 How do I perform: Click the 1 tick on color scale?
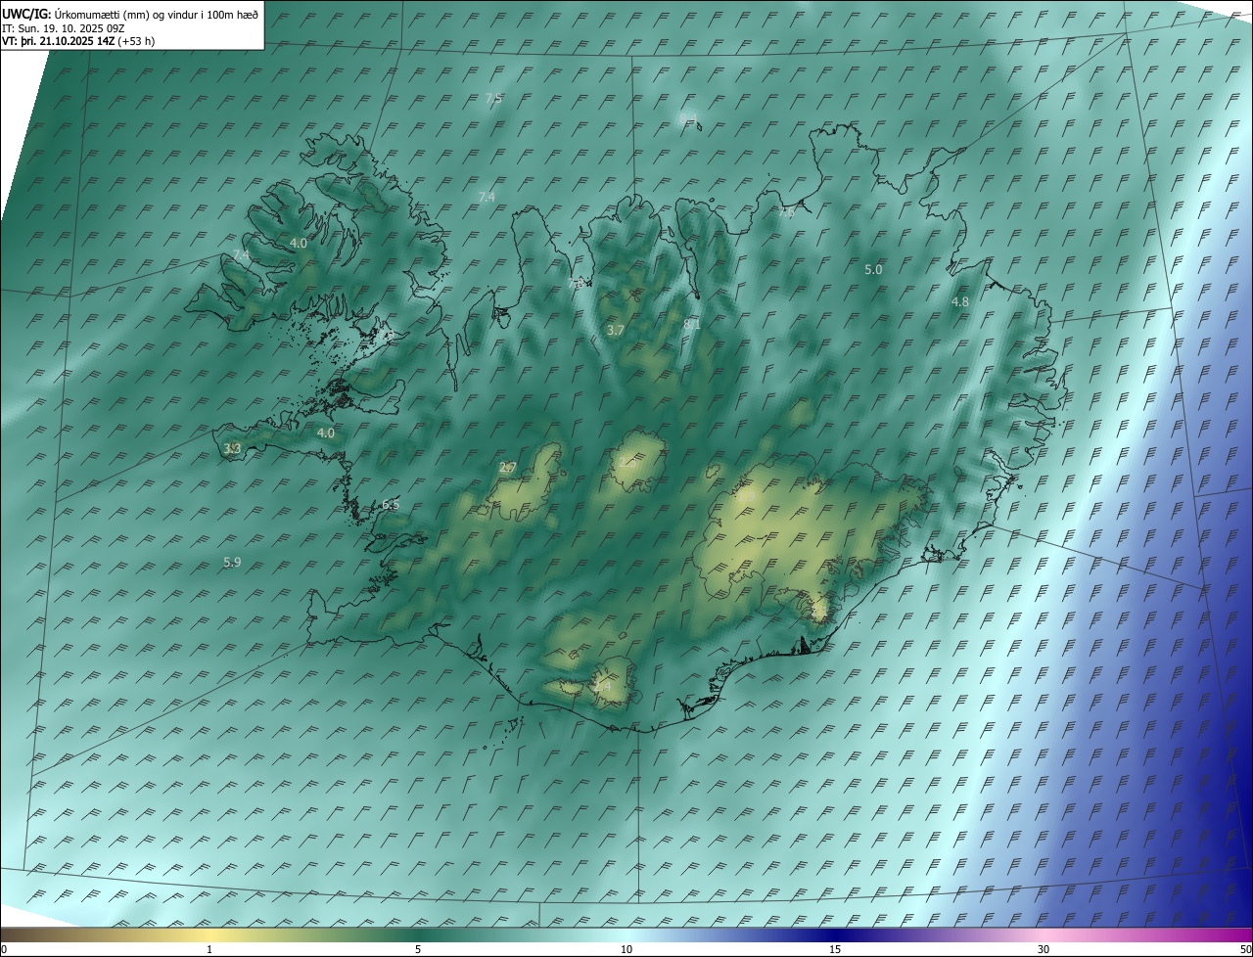coord(209,949)
